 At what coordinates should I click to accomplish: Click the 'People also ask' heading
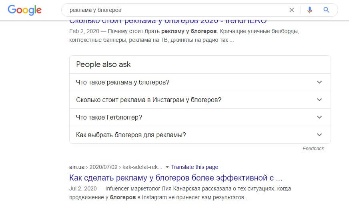tap(103, 64)
